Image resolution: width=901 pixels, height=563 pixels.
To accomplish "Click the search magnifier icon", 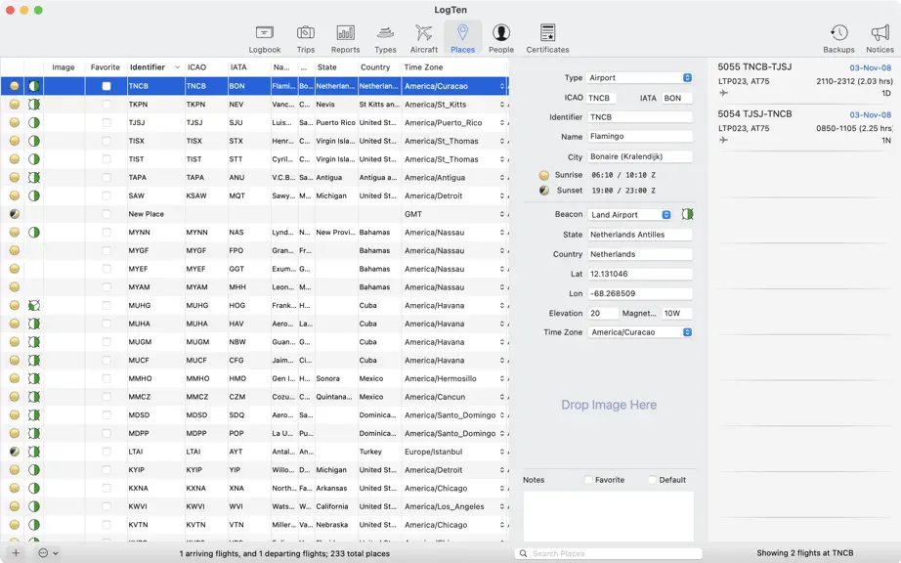I will [524, 554].
